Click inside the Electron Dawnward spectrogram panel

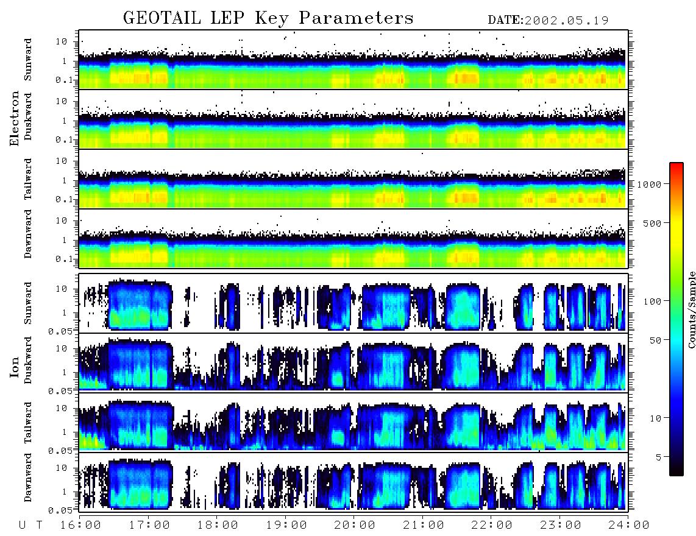353,238
